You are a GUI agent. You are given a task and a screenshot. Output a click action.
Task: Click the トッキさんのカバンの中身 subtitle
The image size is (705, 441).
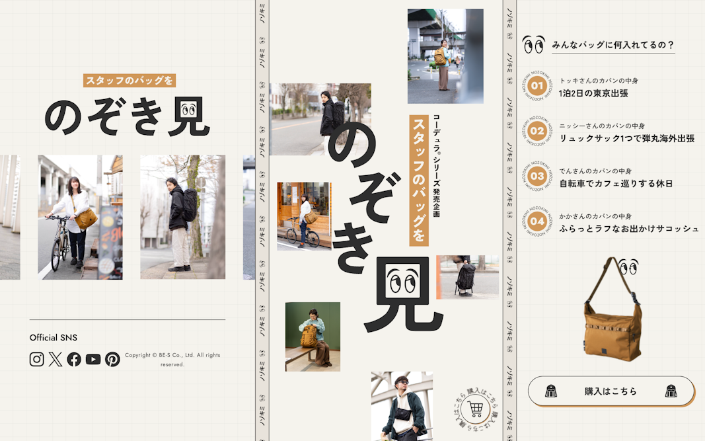599,81
